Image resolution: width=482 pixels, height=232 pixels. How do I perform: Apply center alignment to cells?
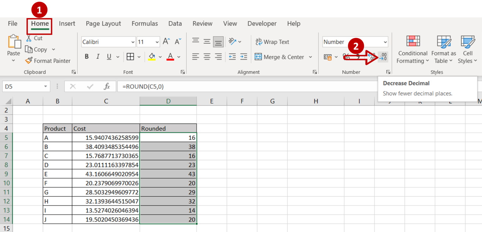click(206, 57)
